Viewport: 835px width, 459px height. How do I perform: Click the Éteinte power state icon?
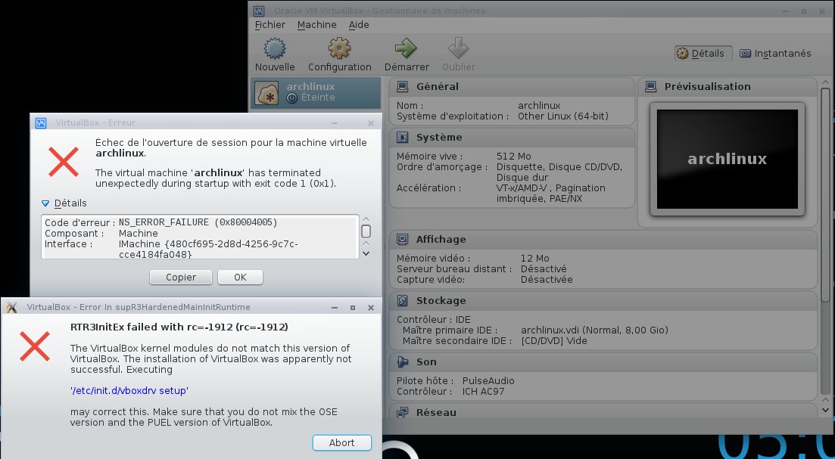(x=291, y=98)
